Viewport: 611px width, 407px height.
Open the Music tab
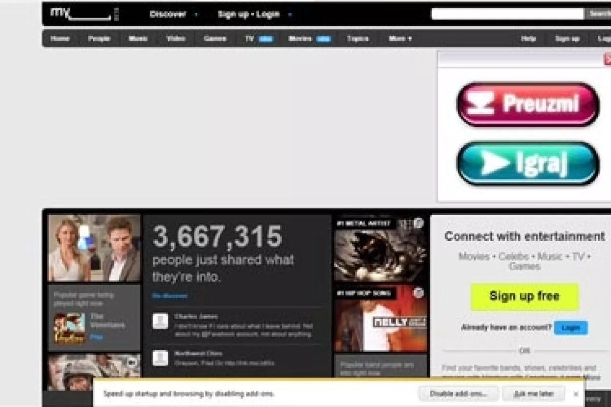138,38
